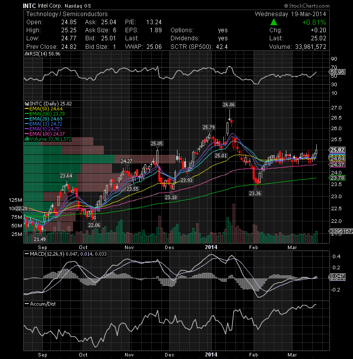
Task: Click the 25.79 price annotation
Action: (209, 127)
